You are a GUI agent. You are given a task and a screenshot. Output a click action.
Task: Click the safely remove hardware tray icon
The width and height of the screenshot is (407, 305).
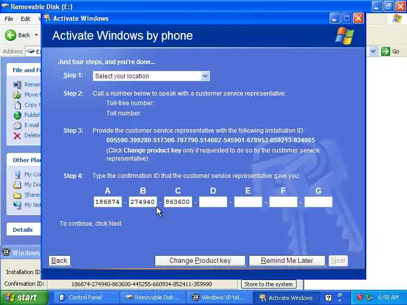tap(369, 297)
